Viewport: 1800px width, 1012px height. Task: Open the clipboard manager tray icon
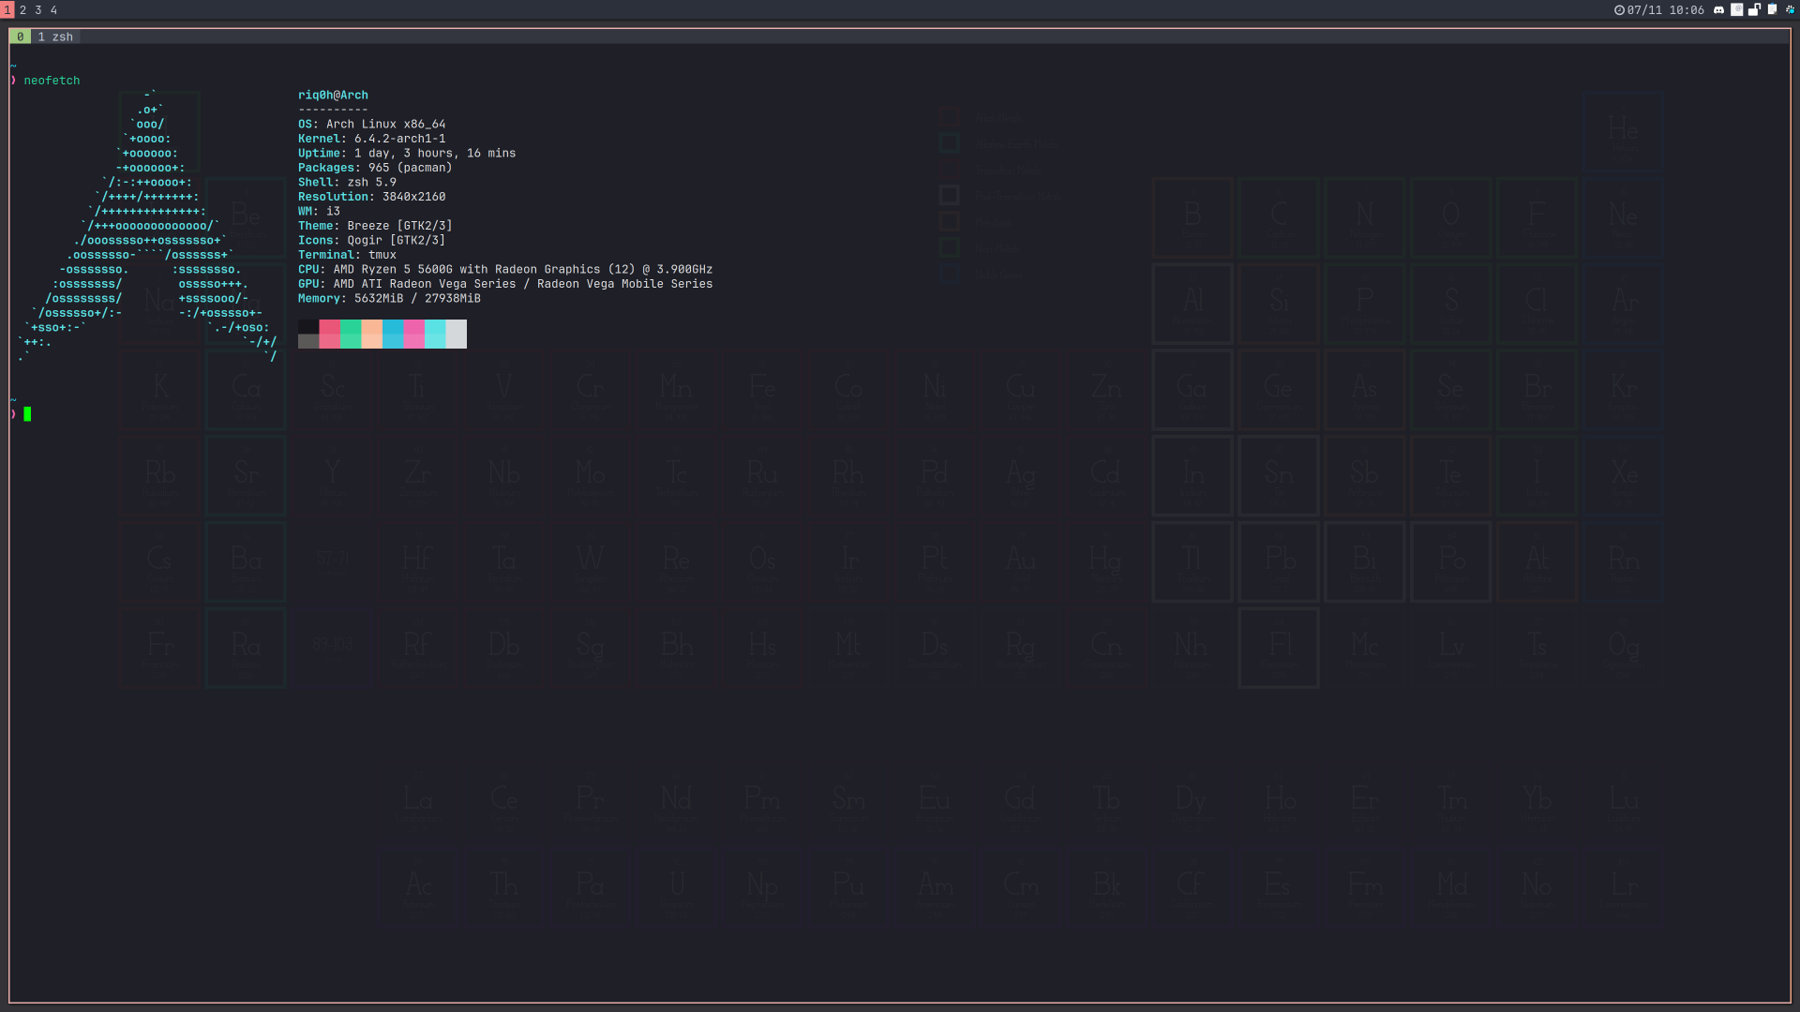1772,10
